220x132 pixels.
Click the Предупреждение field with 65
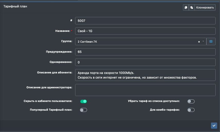[145, 52]
